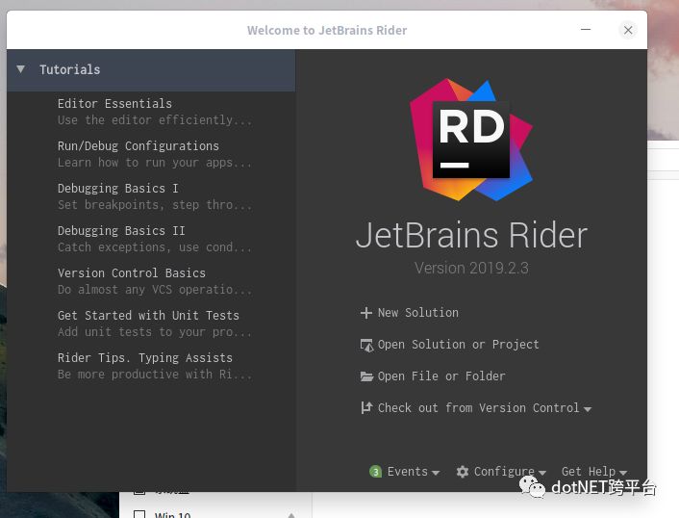
Task: Open the Debugging Basics I tutorial
Action: coord(117,189)
